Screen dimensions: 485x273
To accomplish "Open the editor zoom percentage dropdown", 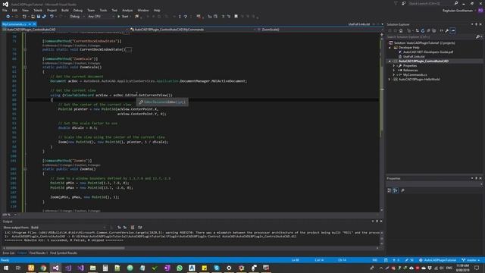I will coord(9,215).
